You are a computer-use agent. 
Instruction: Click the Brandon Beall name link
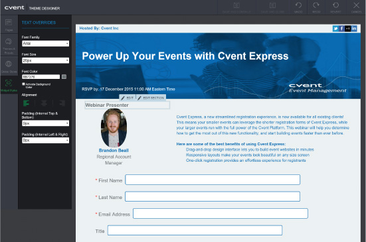click(x=114, y=151)
